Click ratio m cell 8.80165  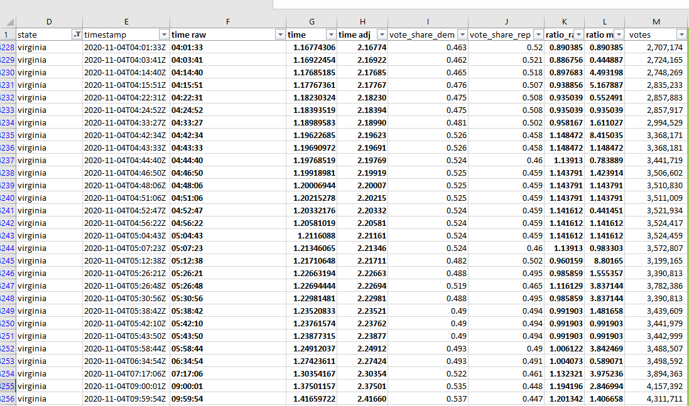[604, 260]
